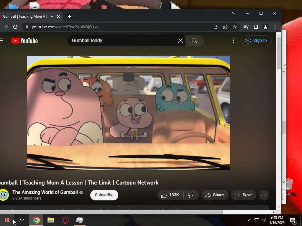Open the volume icon in system tray

tap(264, 220)
